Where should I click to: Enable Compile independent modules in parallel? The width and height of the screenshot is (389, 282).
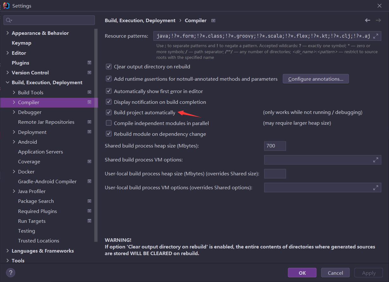[109, 123]
